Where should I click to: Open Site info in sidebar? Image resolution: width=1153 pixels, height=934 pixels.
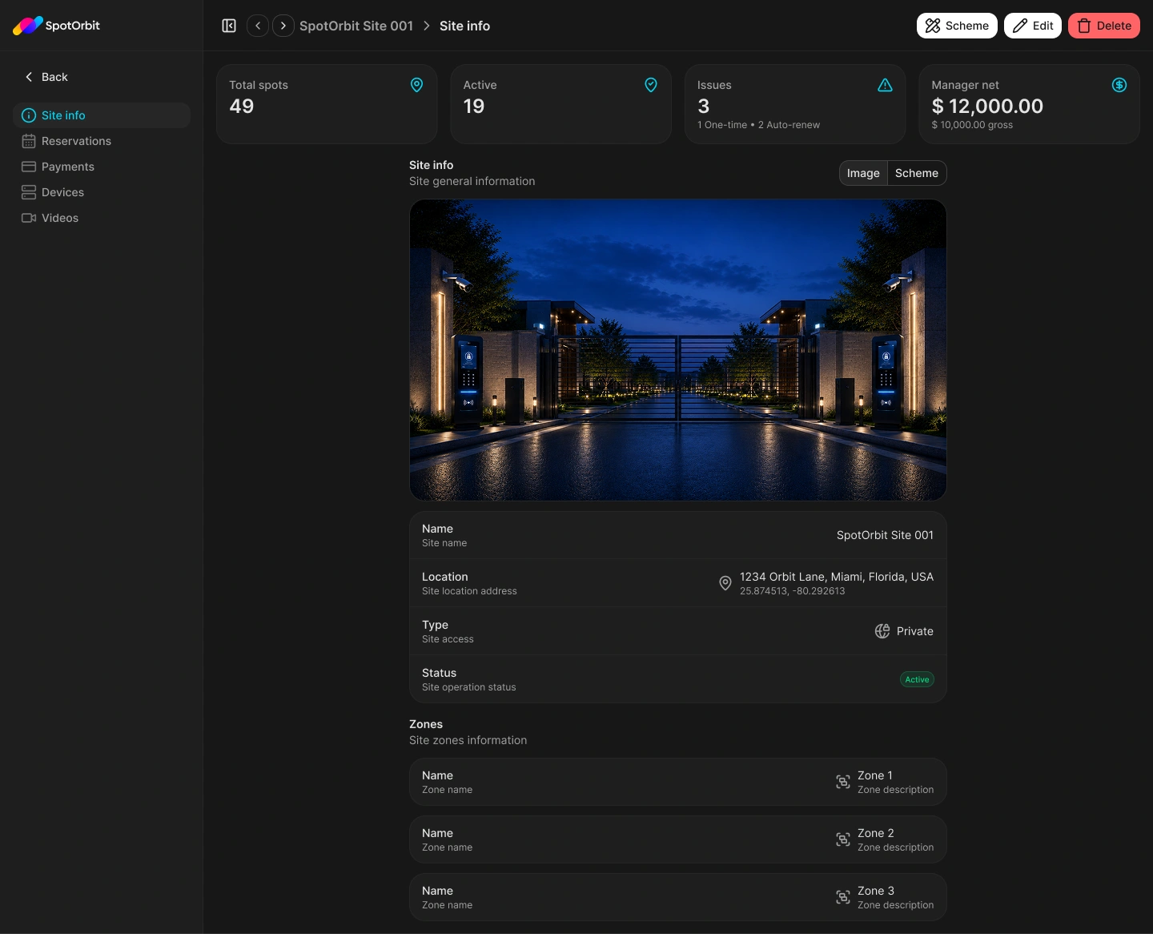[102, 115]
